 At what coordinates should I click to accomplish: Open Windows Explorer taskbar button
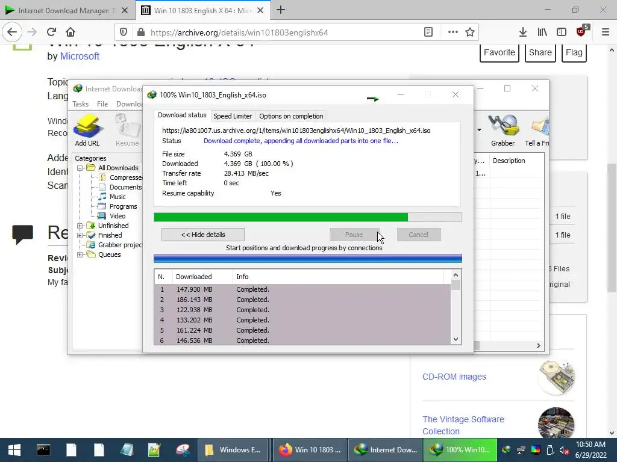[233, 450]
